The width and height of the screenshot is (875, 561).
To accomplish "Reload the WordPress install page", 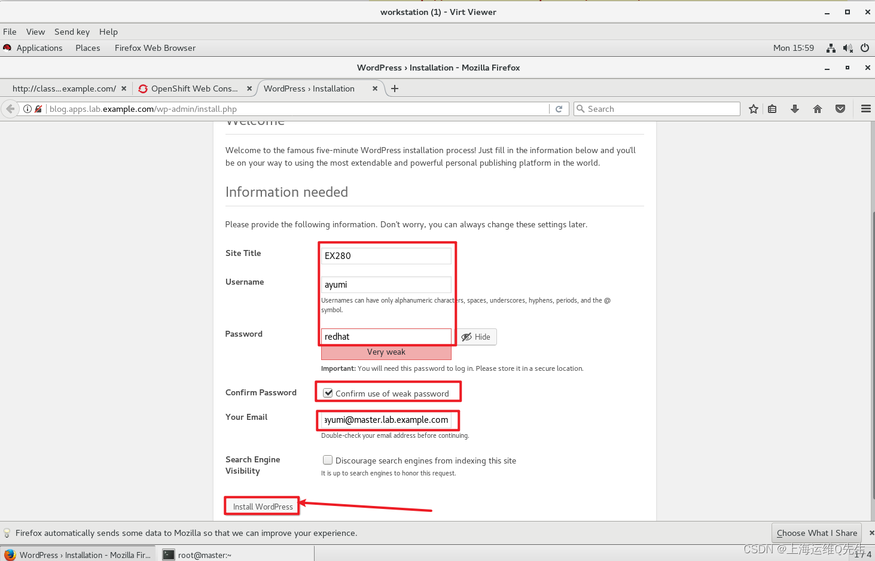I will [559, 109].
